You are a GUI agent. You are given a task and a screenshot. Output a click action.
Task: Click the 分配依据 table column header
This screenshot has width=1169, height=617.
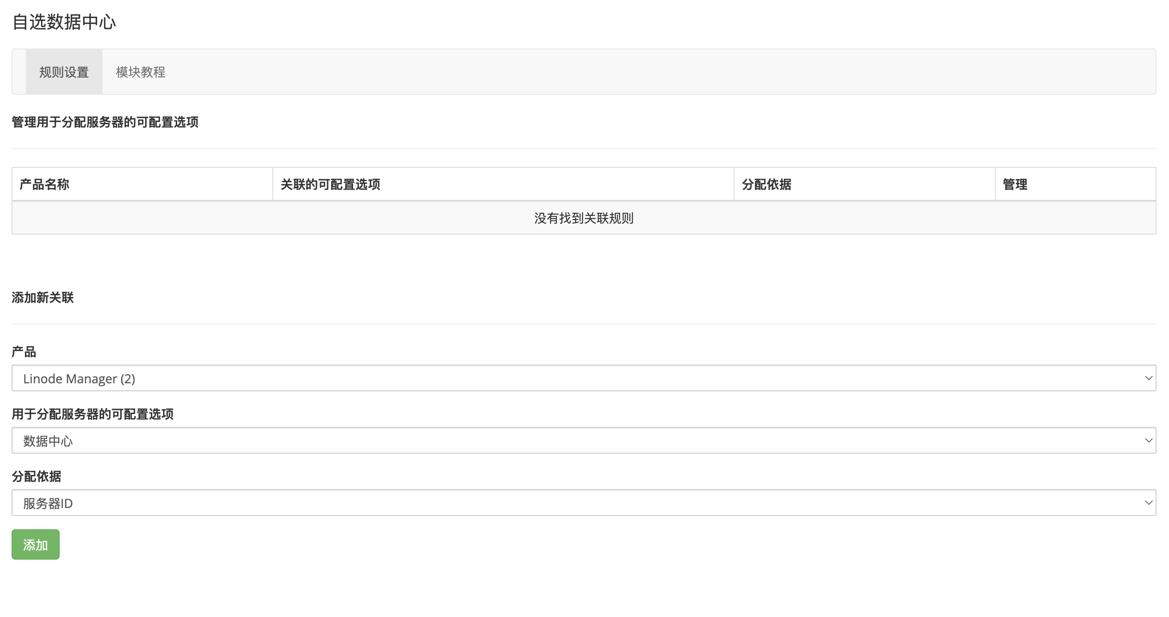[x=767, y=184]
